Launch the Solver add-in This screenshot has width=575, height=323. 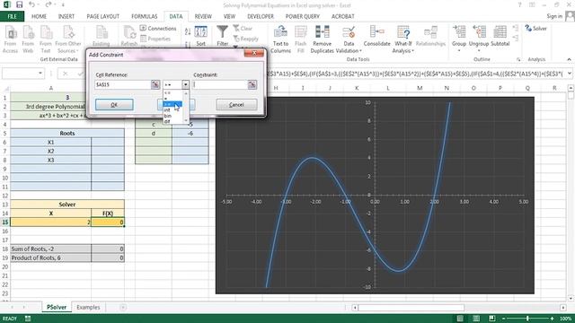535,28
